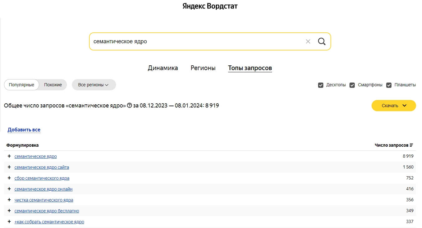Add 'семантическое ядро сайта' with its plus icon
The height and width of the screenshot is (228, 422).
[x=9, y=167]
